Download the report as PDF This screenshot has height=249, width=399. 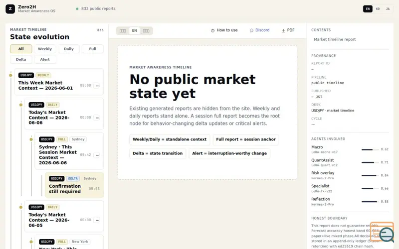288,30
